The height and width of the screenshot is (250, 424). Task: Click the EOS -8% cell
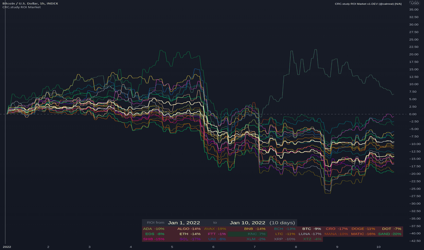155,234
